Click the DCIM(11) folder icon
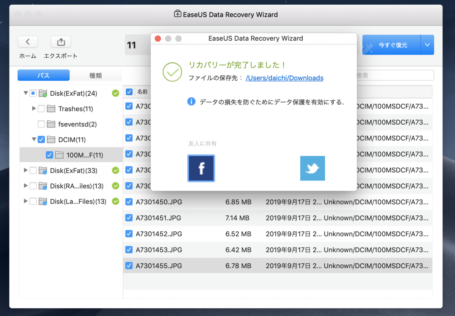 (x=51, y=140)
